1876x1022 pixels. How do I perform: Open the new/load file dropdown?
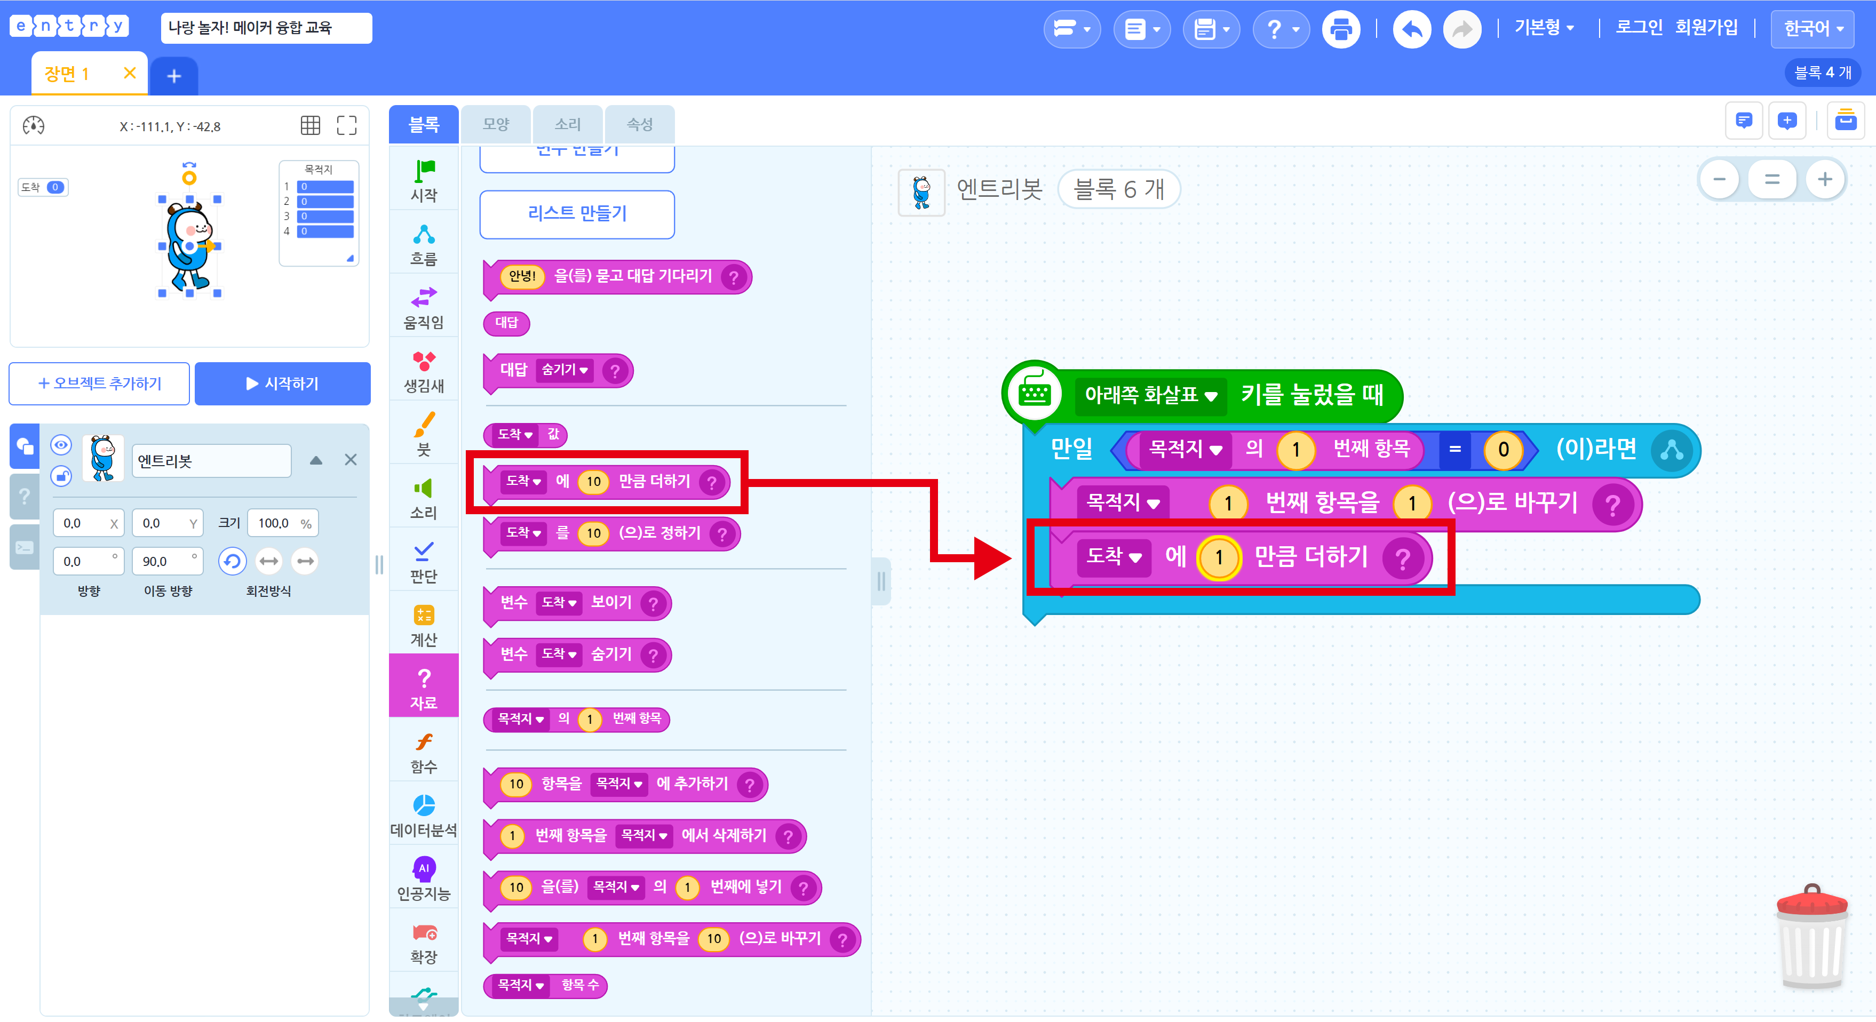pos(1141,29)
